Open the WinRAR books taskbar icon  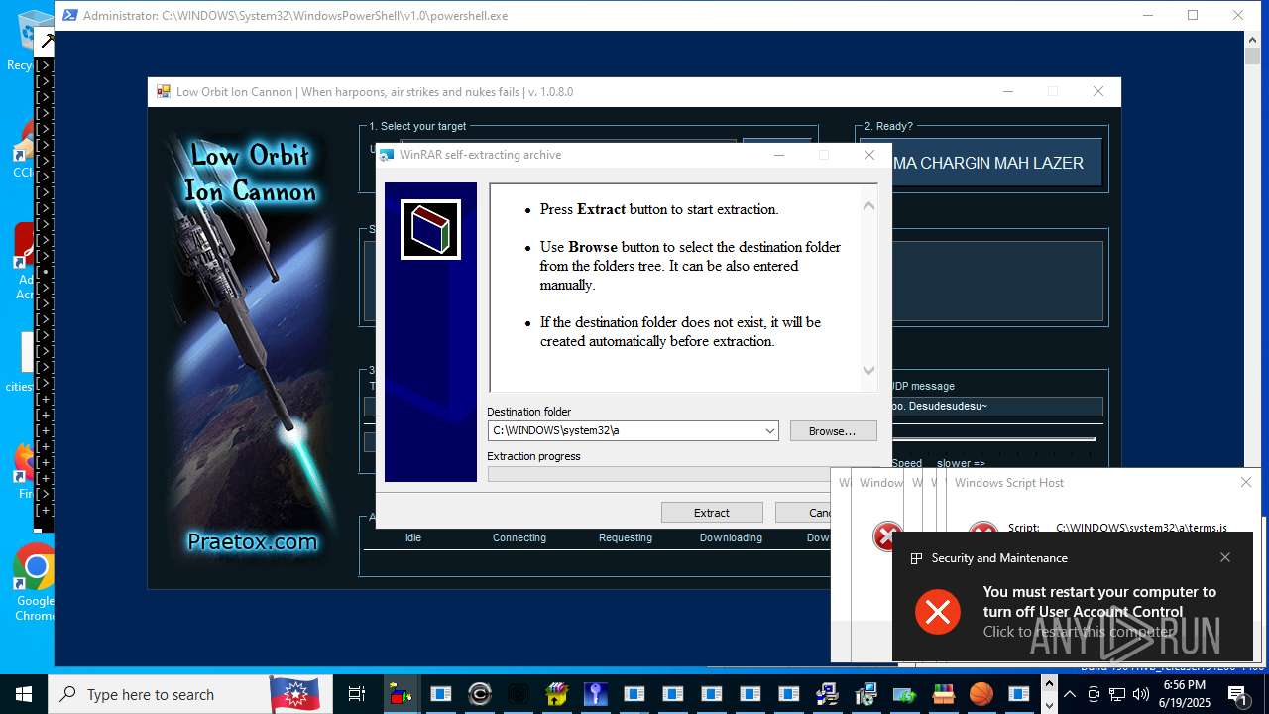[943, 694]
